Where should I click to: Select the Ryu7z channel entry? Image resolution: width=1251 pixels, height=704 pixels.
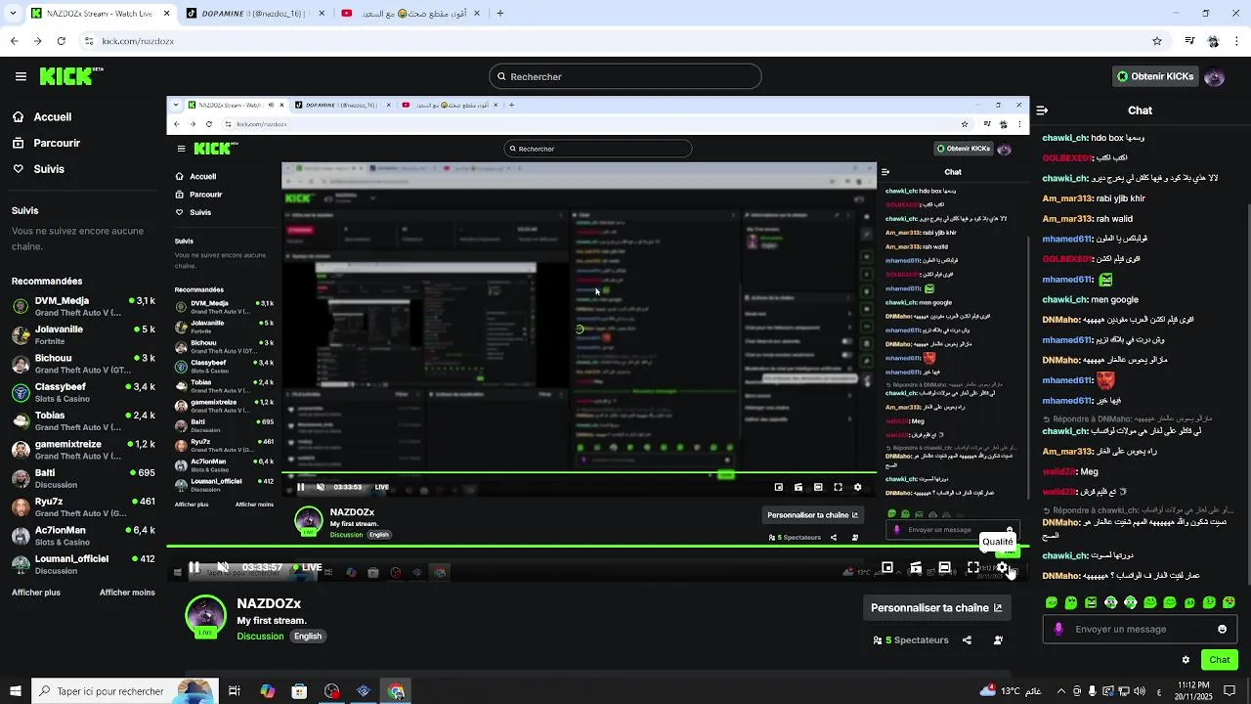point(83,507)
